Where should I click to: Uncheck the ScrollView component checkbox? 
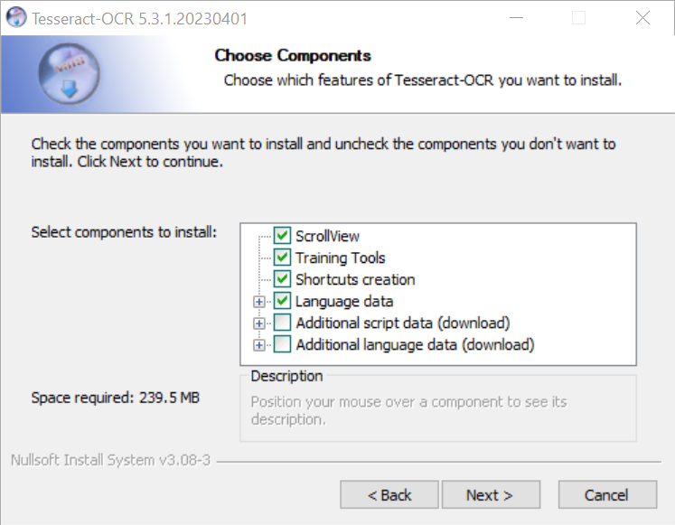tap(282, 236)
